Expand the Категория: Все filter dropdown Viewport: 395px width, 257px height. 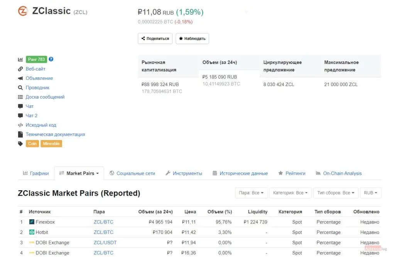[290, 193]
